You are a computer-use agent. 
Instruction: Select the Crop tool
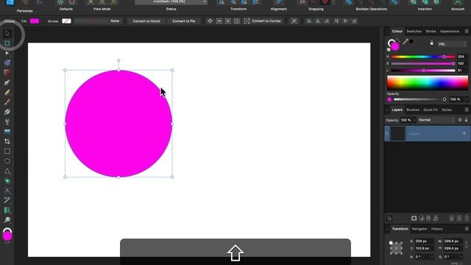pyautogui.click(x=7, y=141)
